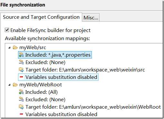Switch to the Misc... tab
The image size is (164, 119).
(x=91, y=17)
